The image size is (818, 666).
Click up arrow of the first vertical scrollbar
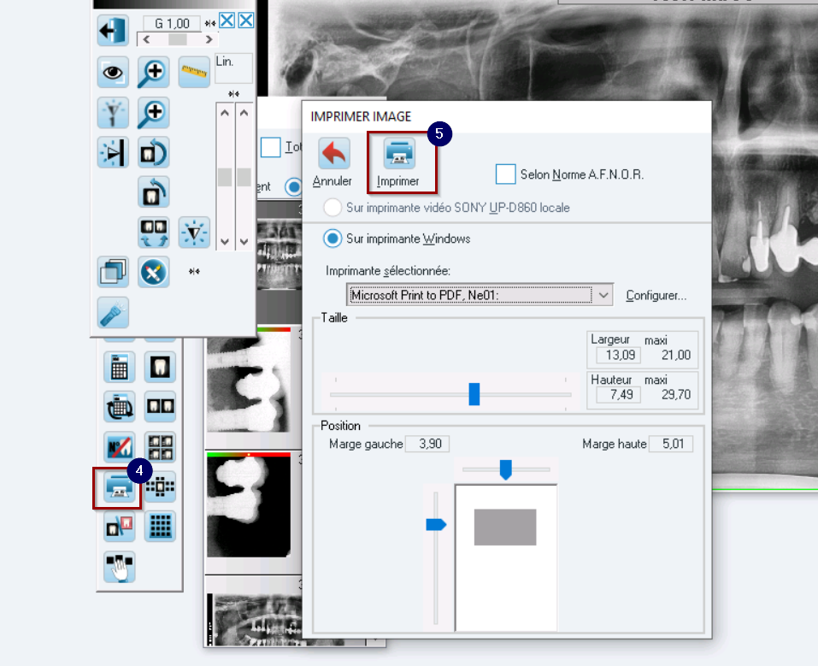click(225, 113)
